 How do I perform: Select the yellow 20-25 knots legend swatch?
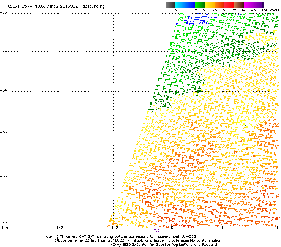210,5
